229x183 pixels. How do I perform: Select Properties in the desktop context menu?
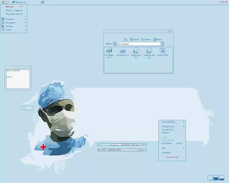[166, 153]
